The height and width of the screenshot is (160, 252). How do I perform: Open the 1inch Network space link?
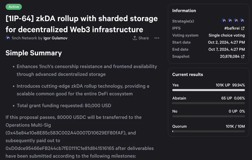tap(24, 38)
